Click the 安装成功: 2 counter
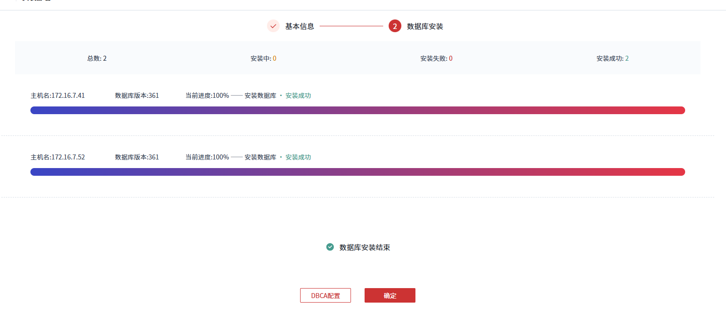Image resolution: width=726 pixels, height=318 pixels. (x=612, y=58)
